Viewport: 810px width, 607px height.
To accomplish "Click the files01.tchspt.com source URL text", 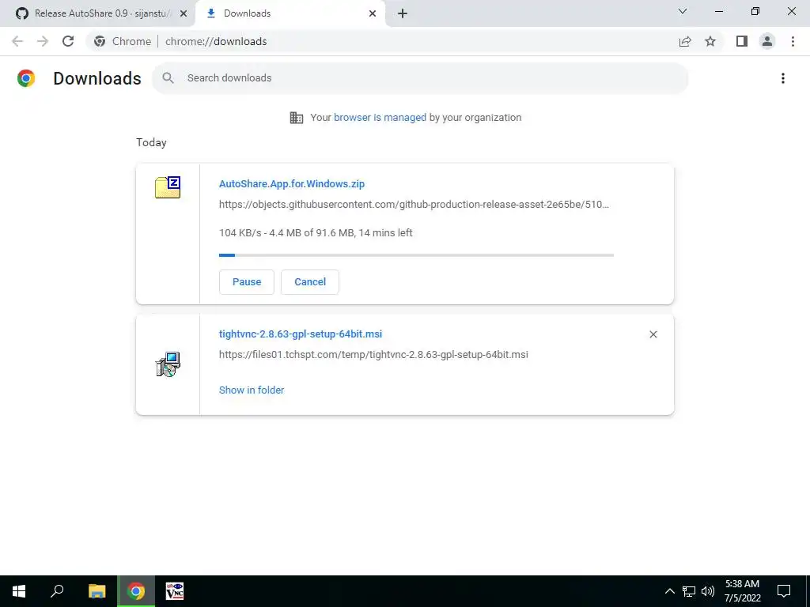I will 373,355.
